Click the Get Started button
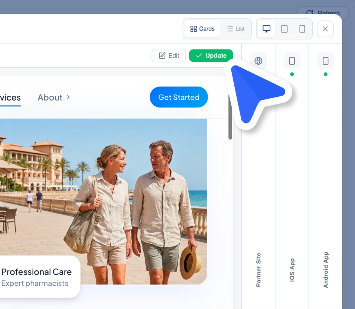The width and height of the screenshot is (355, 309). tap(179, 97)
